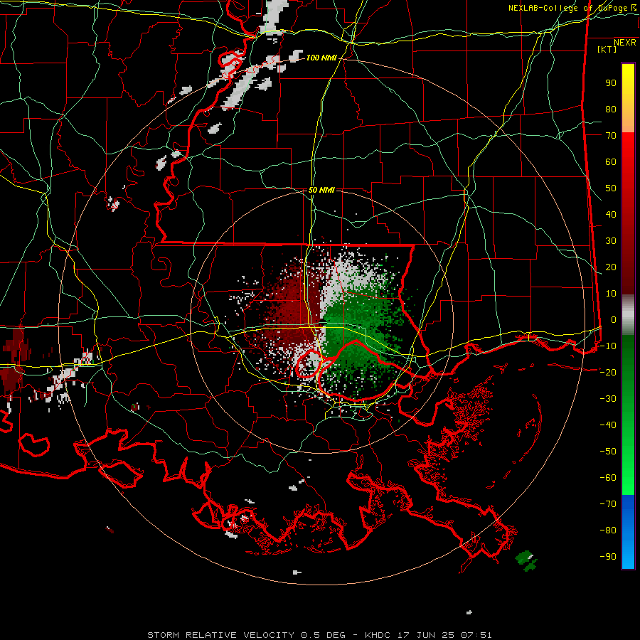Click the -70 value on the velocity scale
Viewport: 640px width, 640px height.
click(608, 504)
